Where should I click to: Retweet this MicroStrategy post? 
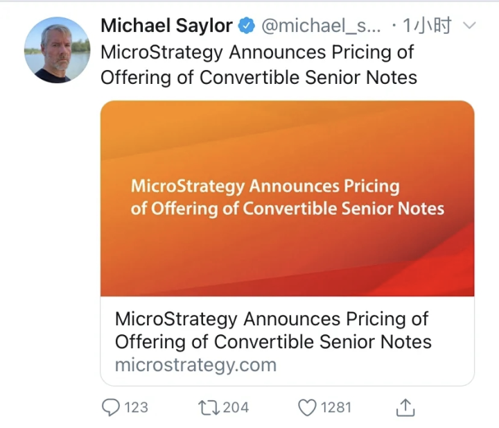pos(209,407)
